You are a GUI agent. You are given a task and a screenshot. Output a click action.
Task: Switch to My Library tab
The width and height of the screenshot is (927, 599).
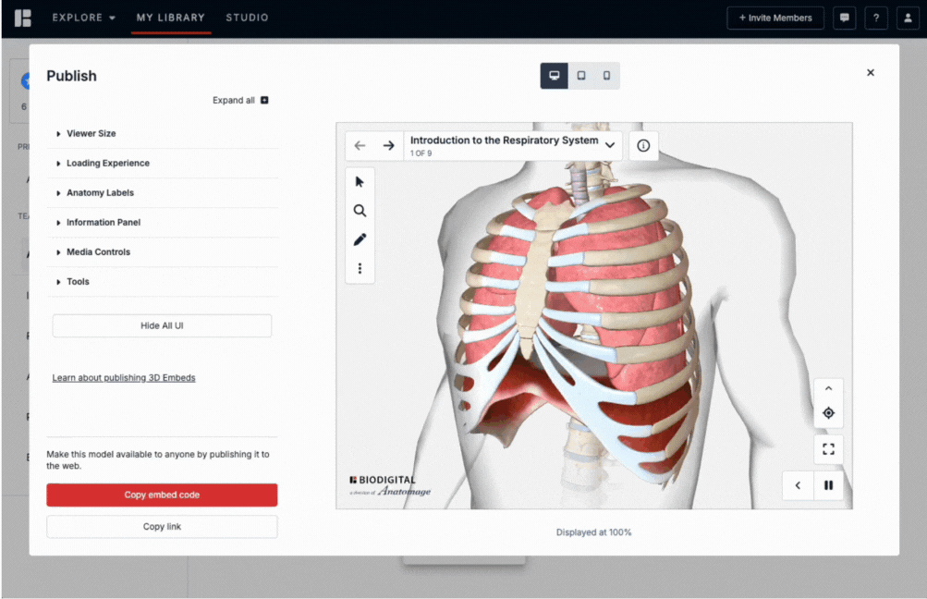[x=171, y=18]
